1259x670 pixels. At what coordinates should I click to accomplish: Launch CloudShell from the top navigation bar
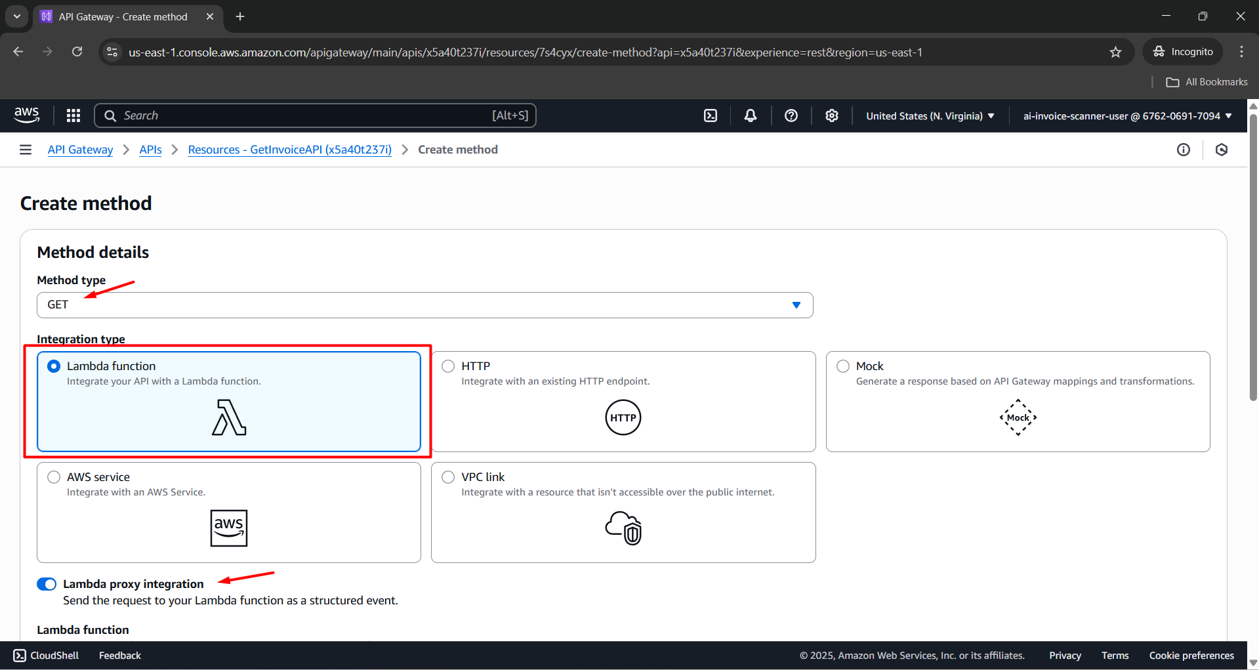pyautogui.click(x=711, y=115)
